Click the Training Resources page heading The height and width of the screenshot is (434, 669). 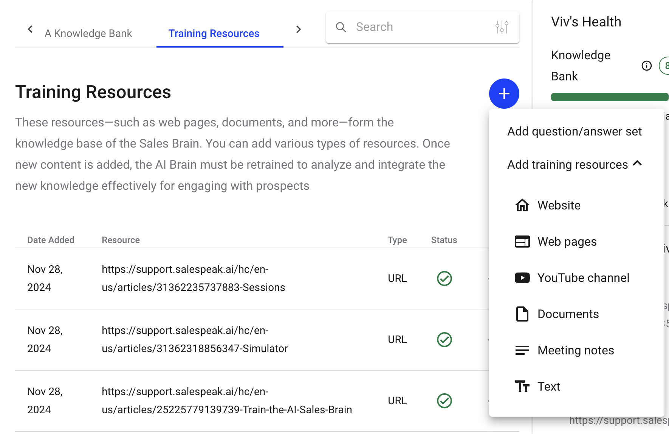click(93, 92)
